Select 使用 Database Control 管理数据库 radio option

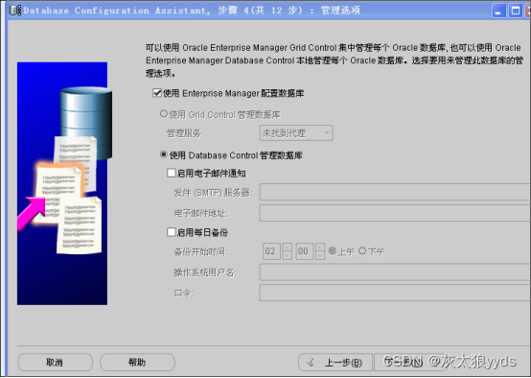(164, 154)
